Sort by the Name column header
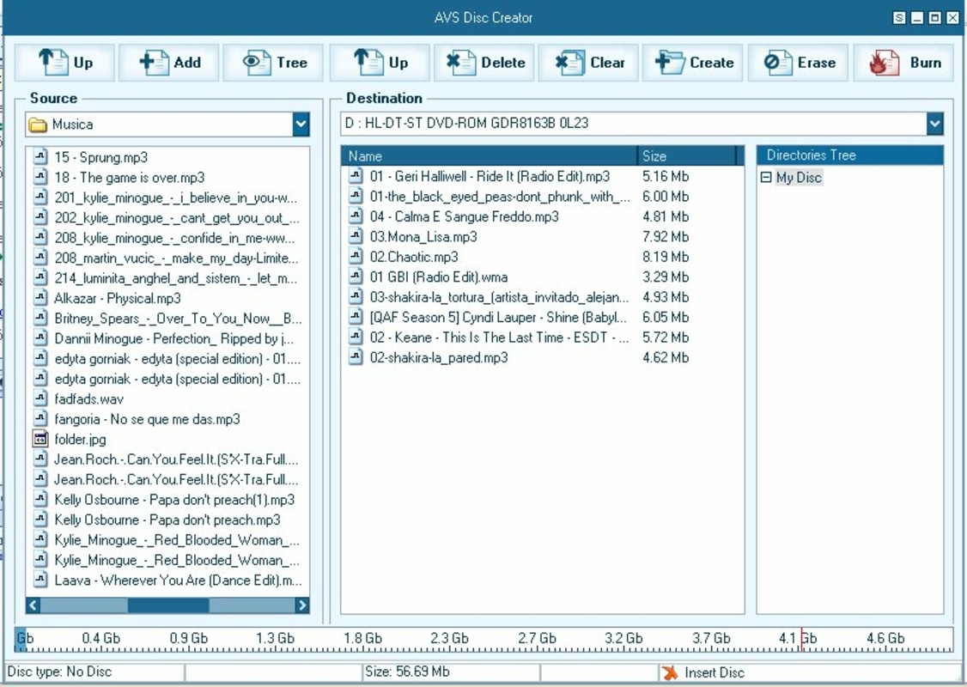Screen dimensions: 967x687 [x=489, y=156]
